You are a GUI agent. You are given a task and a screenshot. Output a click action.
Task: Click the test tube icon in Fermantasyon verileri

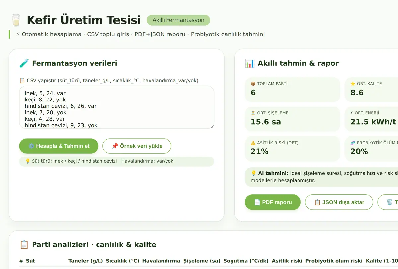(x=24, y=63)
